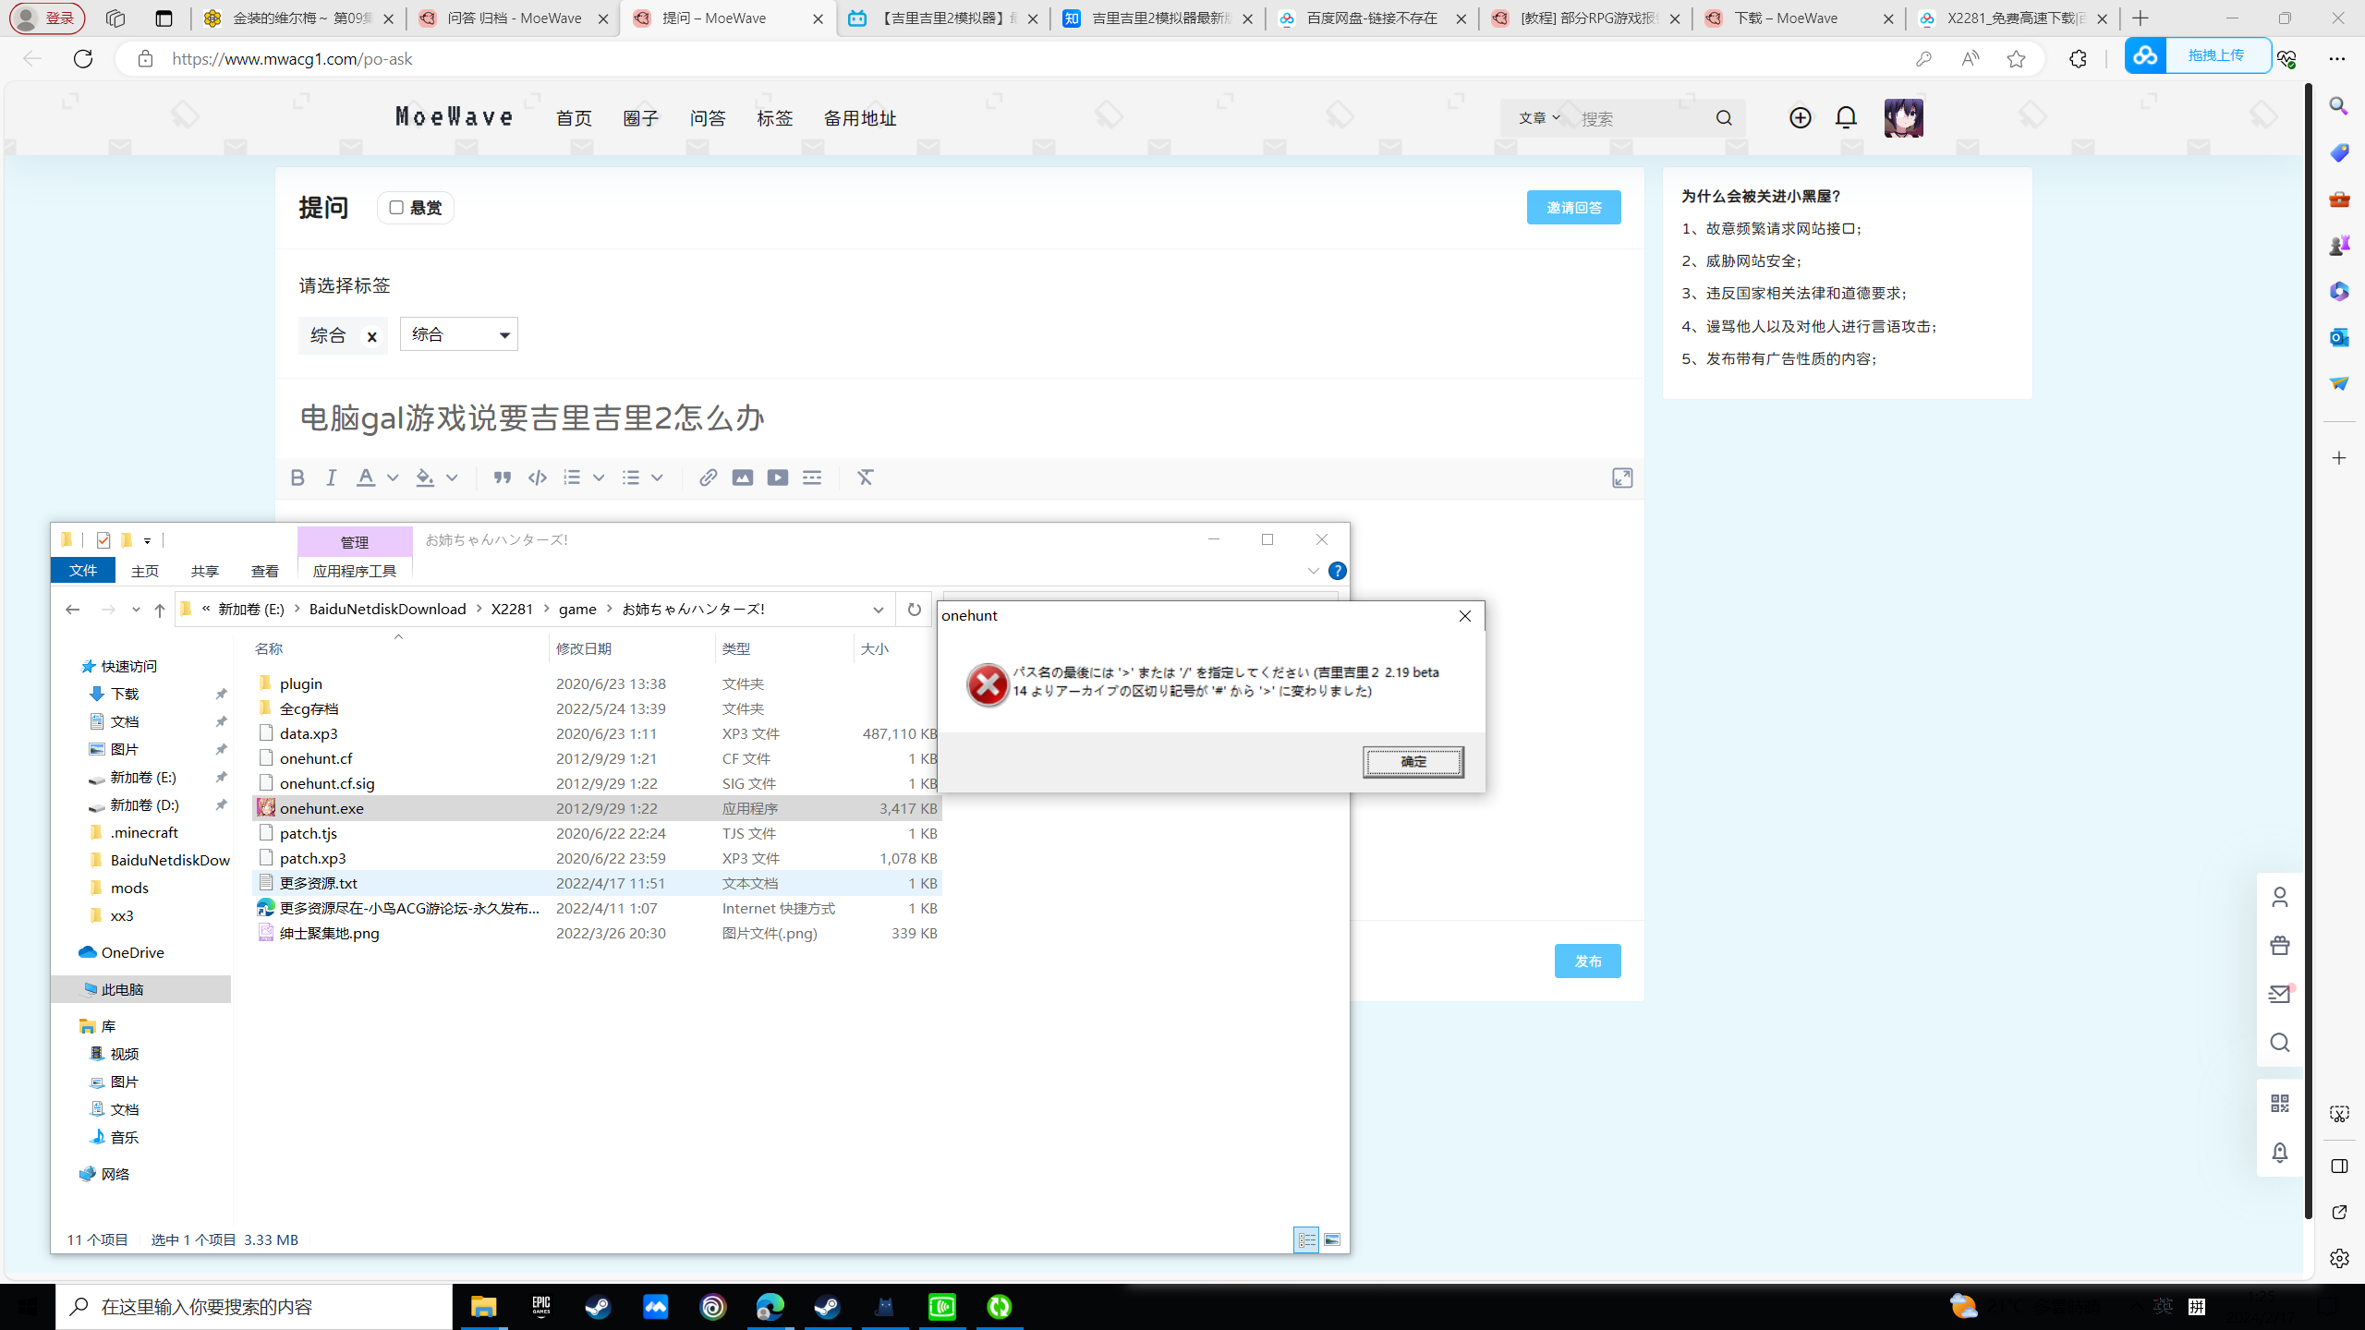
Task: Click the 拖拽上传 upload button
Action: click(x=2197, y=55)
